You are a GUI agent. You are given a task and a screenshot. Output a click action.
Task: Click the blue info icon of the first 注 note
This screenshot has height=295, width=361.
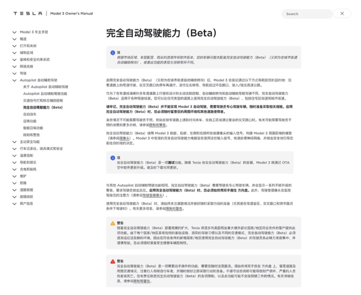tap(113, 53)
